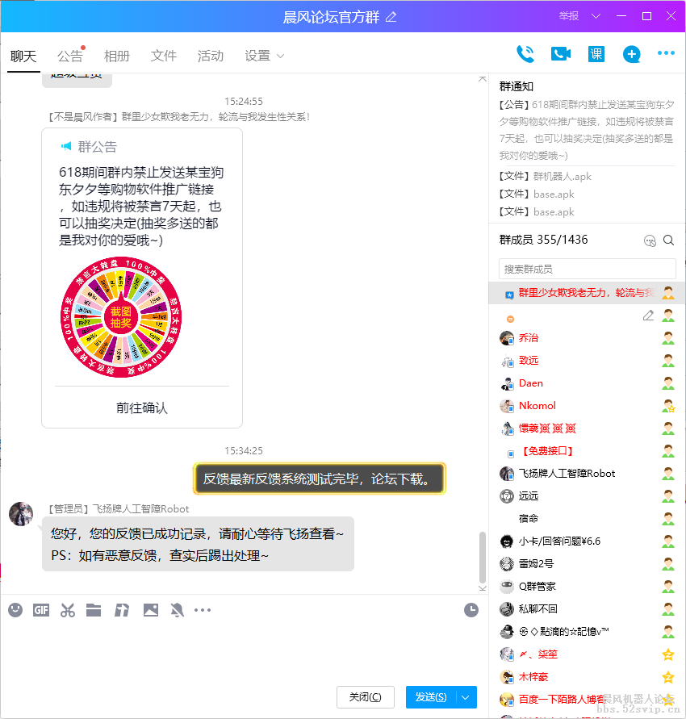This screenshot has height=719, width=686.
Task: Click 前往确认 on the lottery announcement
Action: (141, 408)
